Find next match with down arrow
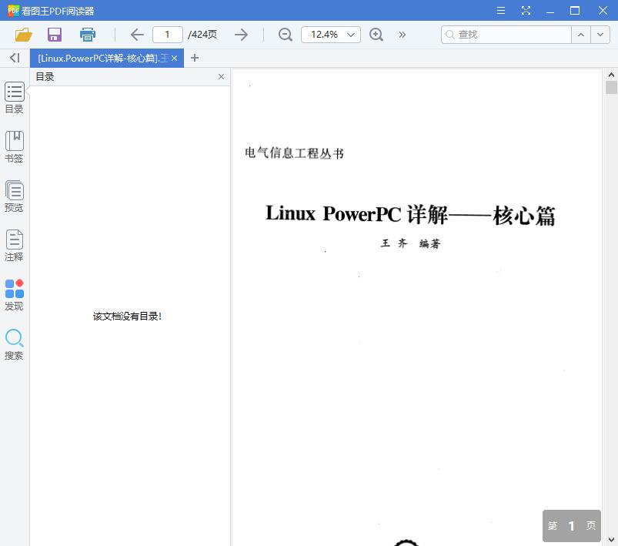The height and width of the screenshot is (546, 618). pos(600,35)
